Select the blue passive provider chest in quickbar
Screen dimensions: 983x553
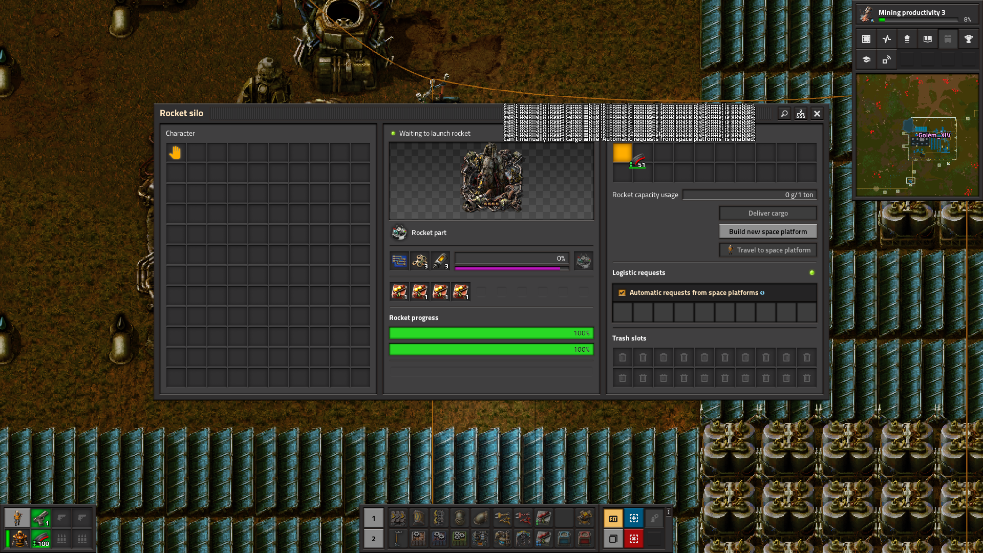pos(564,539)
